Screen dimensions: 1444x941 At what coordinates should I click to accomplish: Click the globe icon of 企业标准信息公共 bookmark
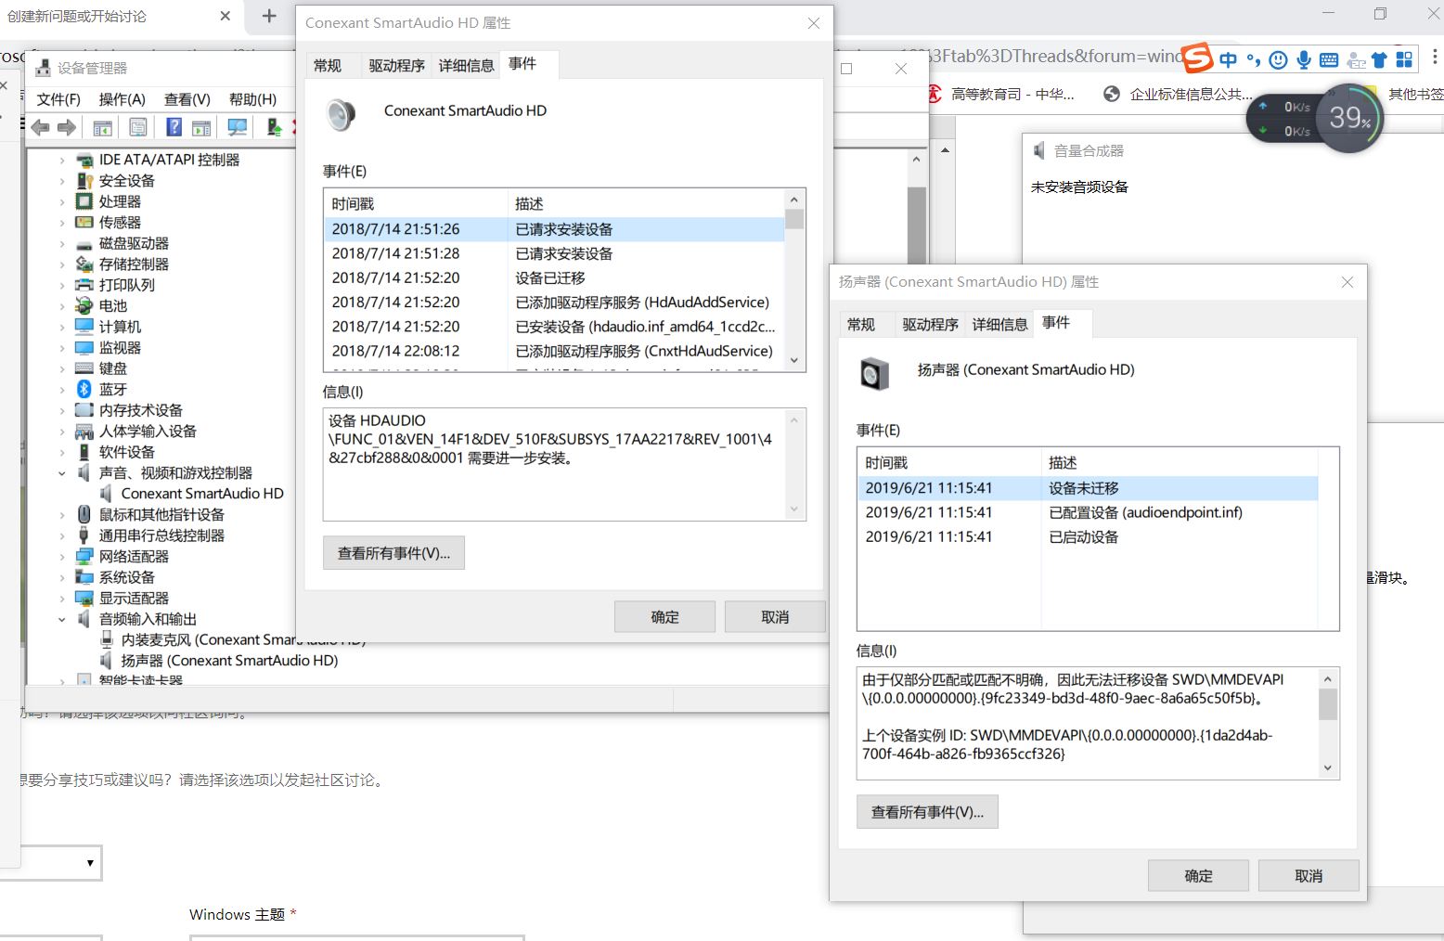(x=1112, y=94)
